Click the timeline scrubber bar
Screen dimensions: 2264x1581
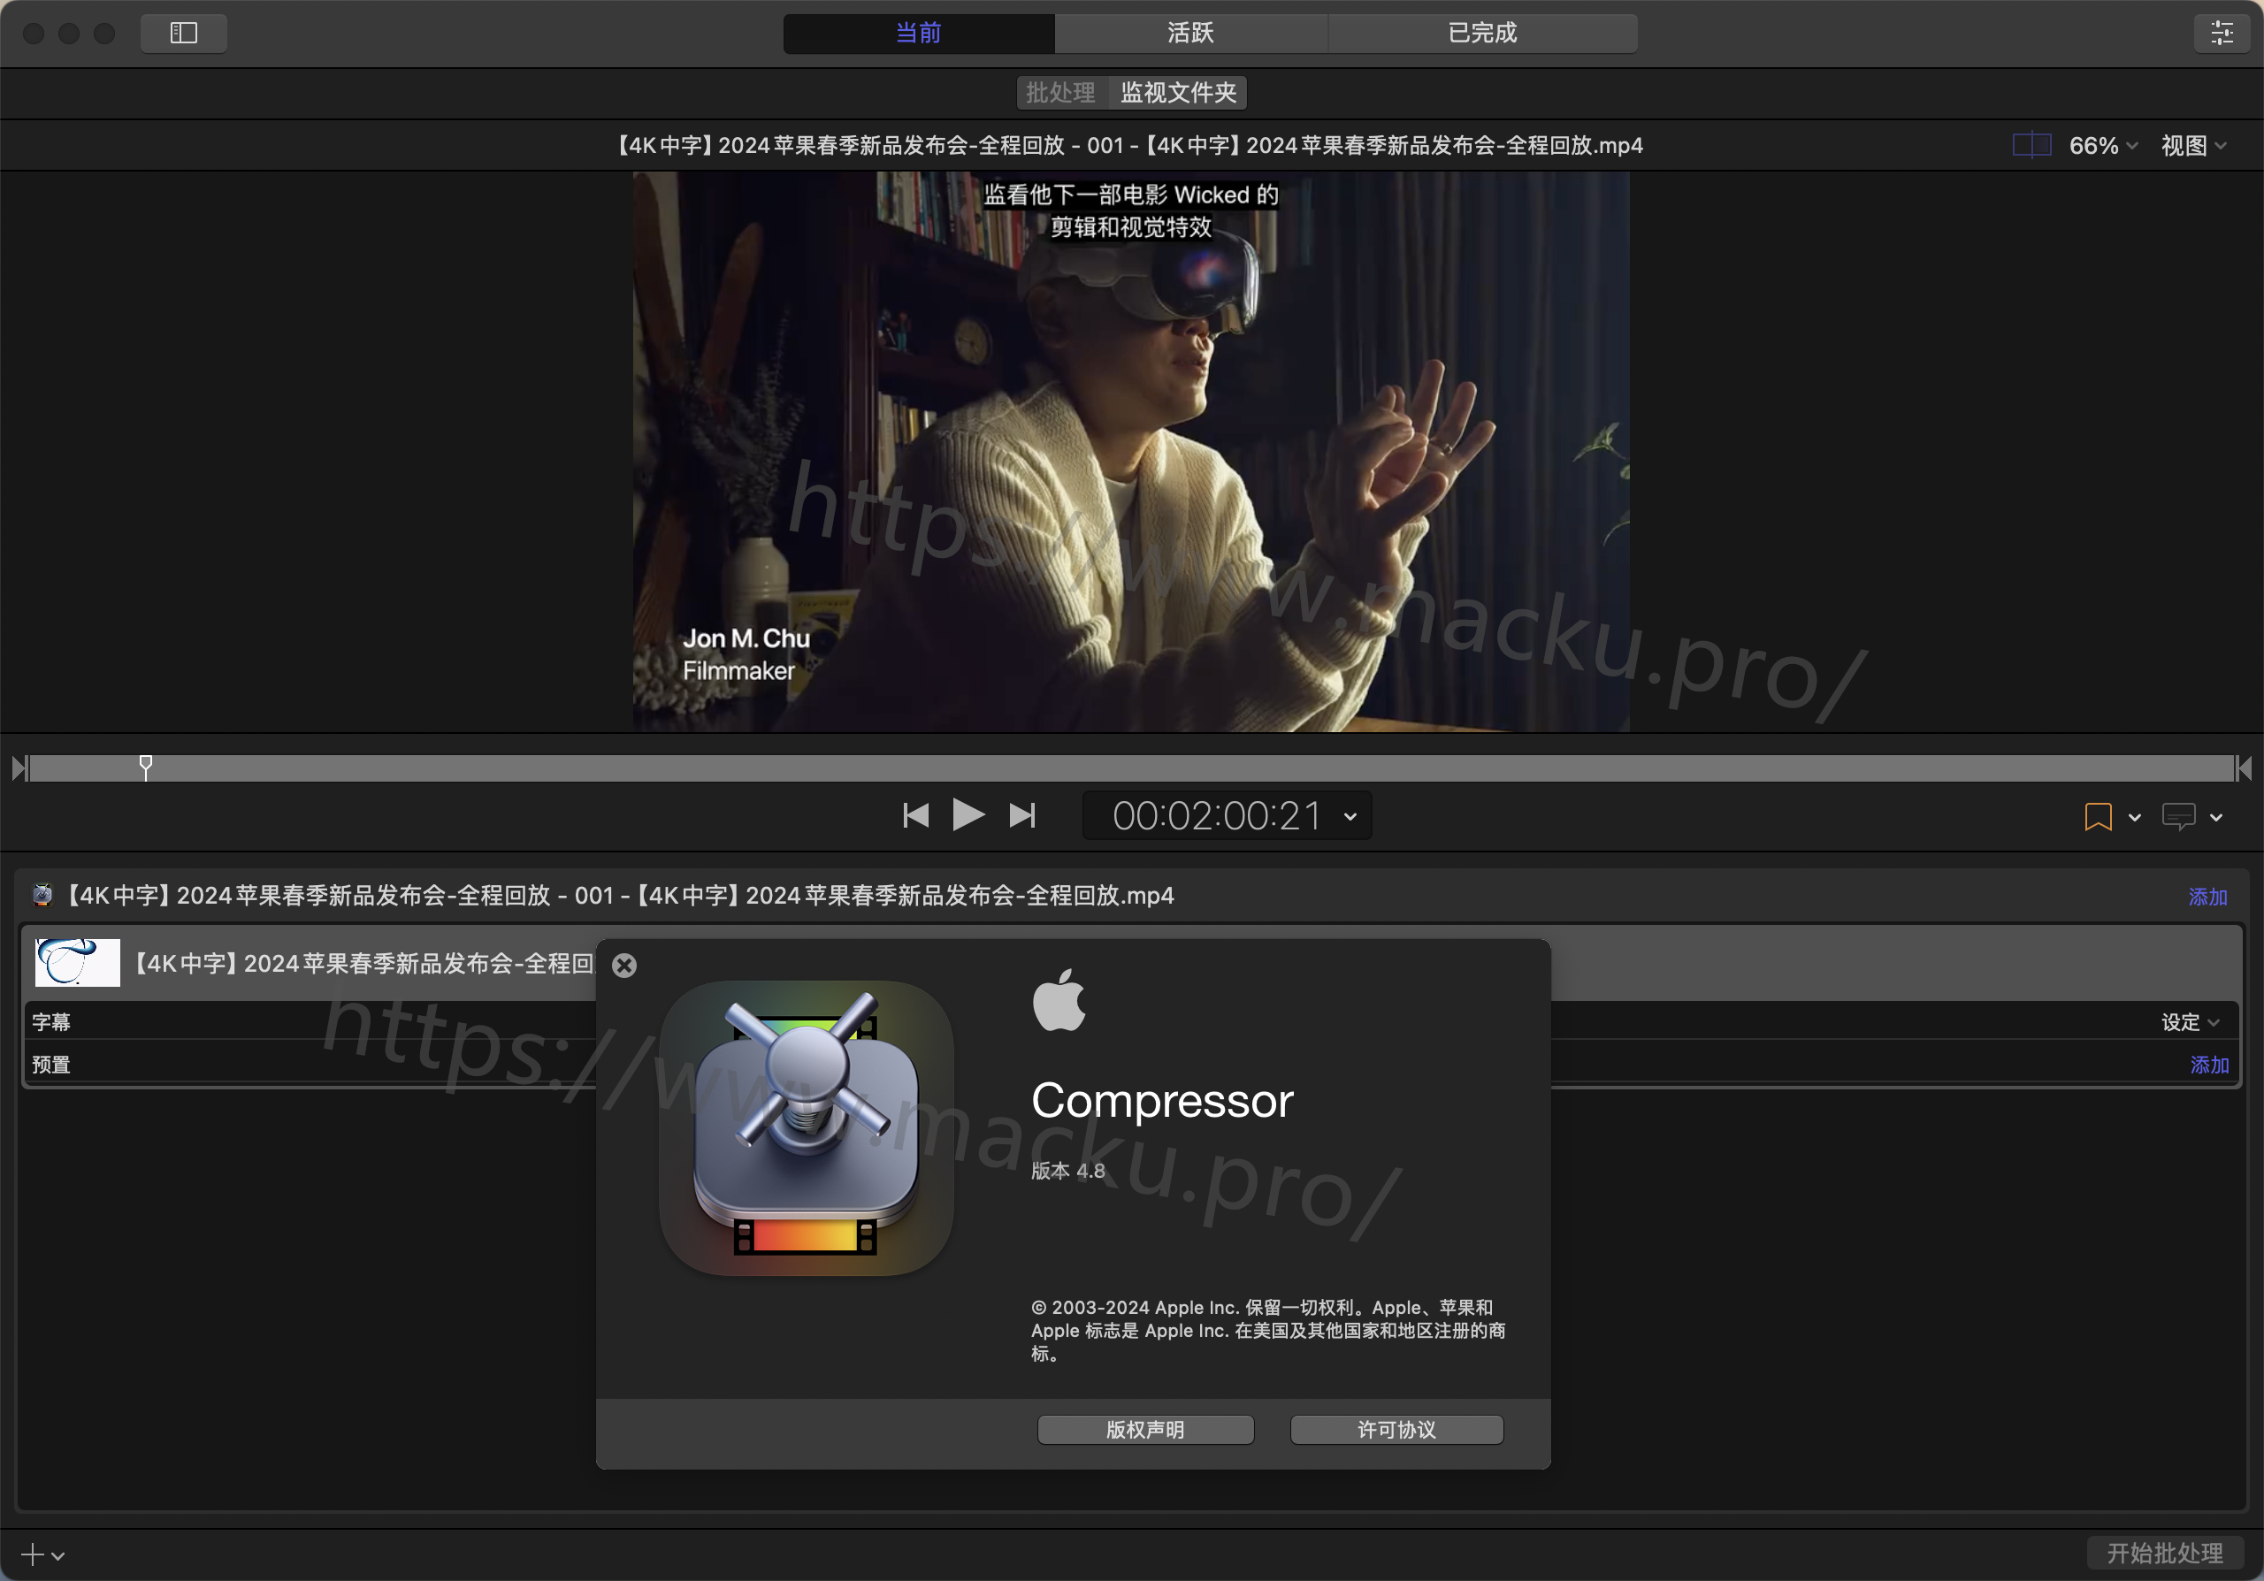tap(1131, 768)
